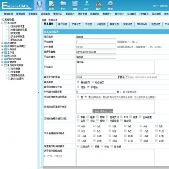Choose 不增加 for homepage link filename
Image resolution: width=169 pixels, height=169 pixels.
(x=88, y=87)
